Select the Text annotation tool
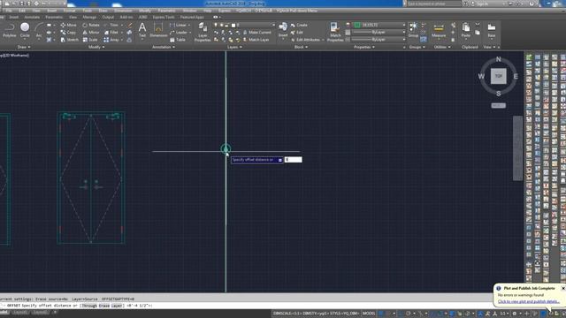This screenshot has height=318, width=566. pyautogui.click(x=142, y=30)
